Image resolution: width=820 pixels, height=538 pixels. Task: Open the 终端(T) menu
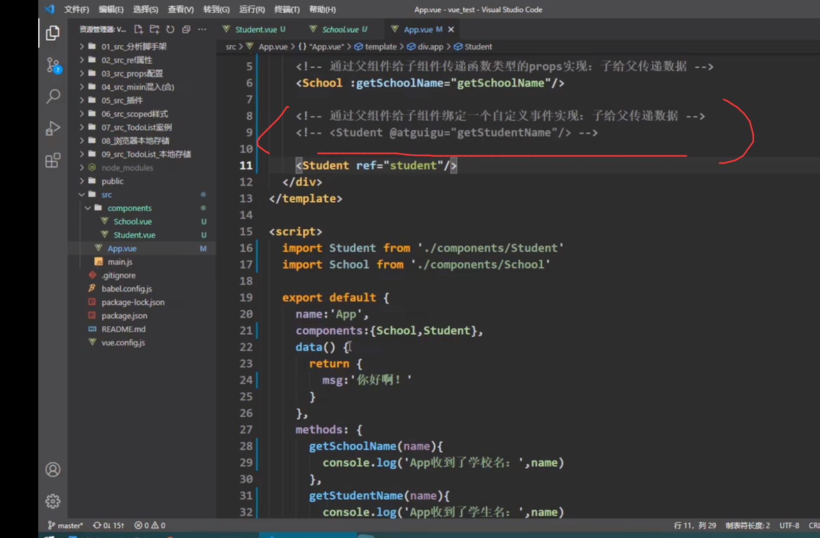pos(286,9)
